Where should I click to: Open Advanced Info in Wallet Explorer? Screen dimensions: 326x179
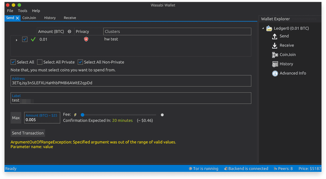click(x=293, y=73)
